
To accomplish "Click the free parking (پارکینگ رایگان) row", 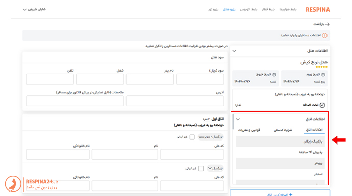I will tap(281, 142).
